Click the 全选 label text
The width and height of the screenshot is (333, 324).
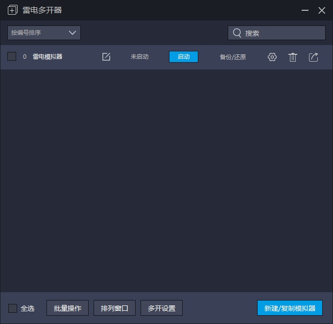point(27,308)
